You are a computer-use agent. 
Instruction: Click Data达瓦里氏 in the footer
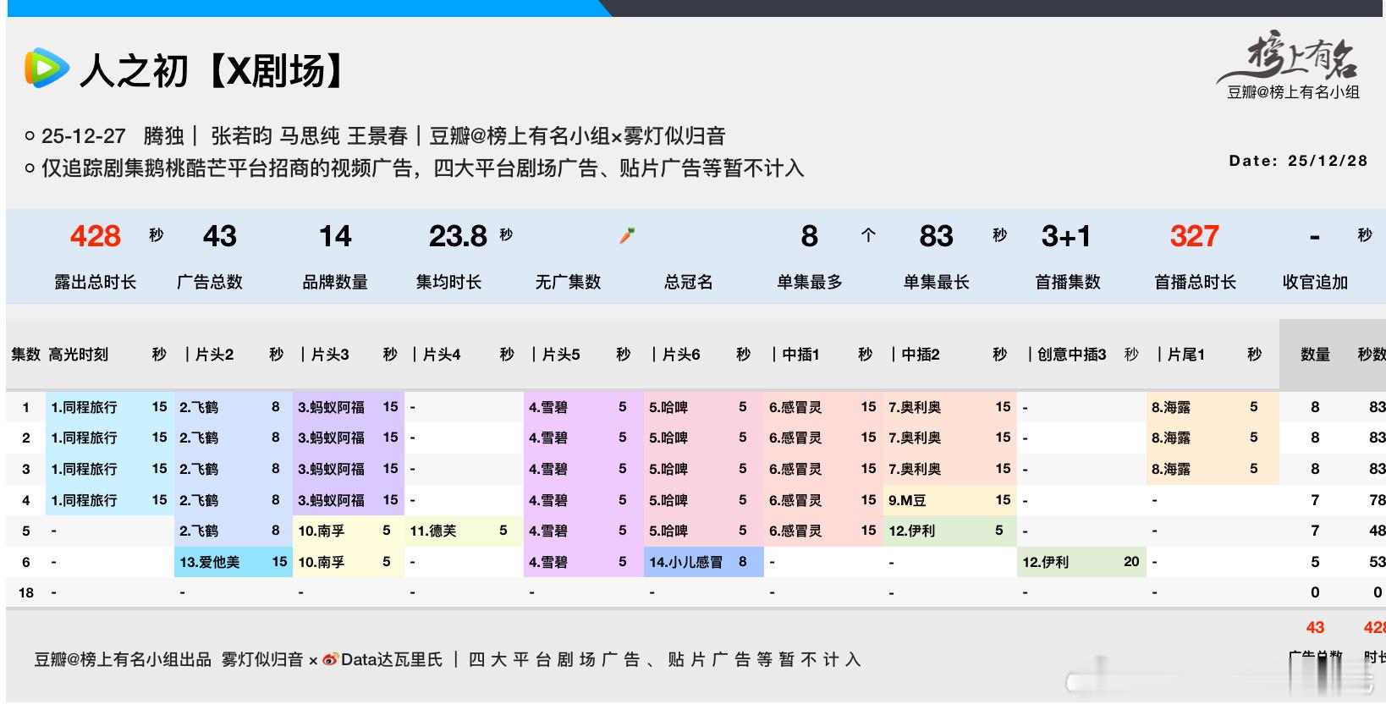pos(392,660)
